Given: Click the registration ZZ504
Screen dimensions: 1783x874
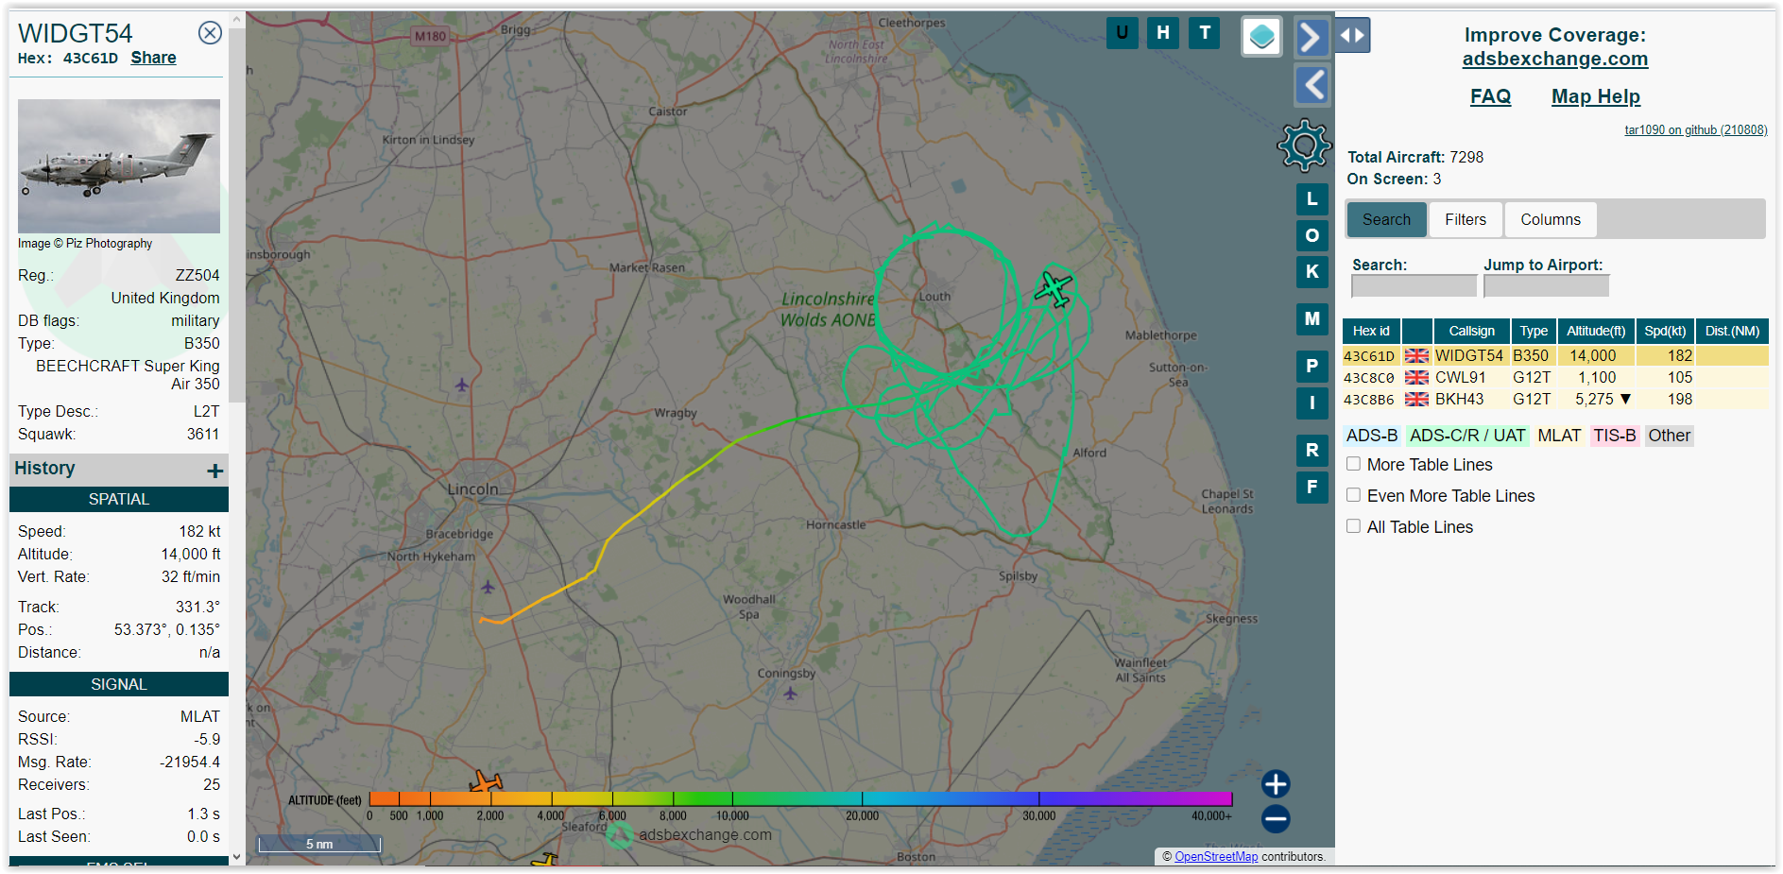Looking at the screenshot, I should (197, 276).
